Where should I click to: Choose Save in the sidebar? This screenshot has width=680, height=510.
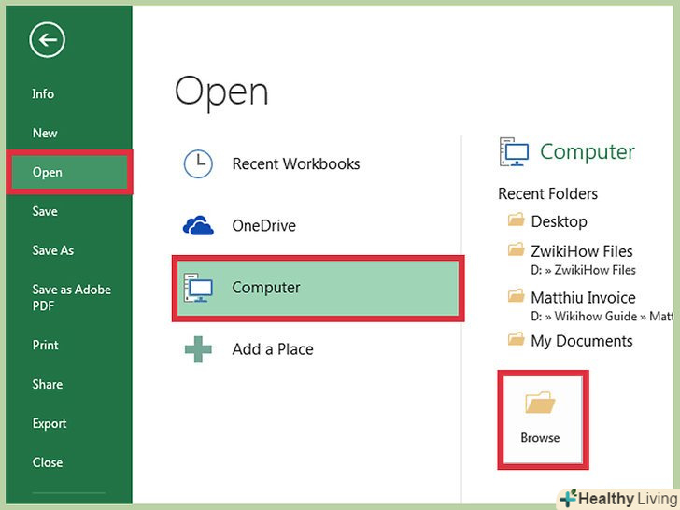point(45,211)
